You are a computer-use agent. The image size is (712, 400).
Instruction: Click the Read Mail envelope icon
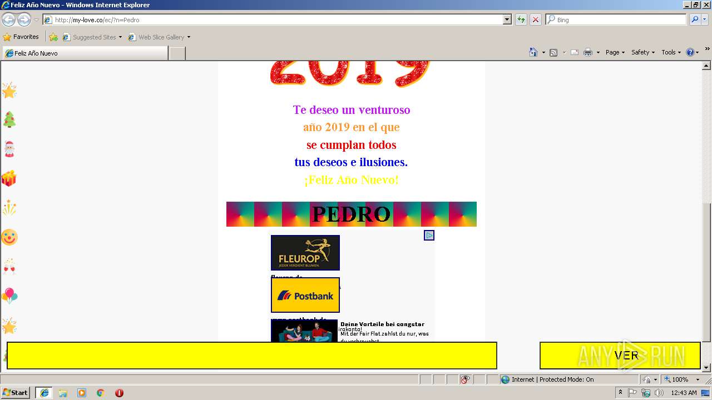(575, 52)
